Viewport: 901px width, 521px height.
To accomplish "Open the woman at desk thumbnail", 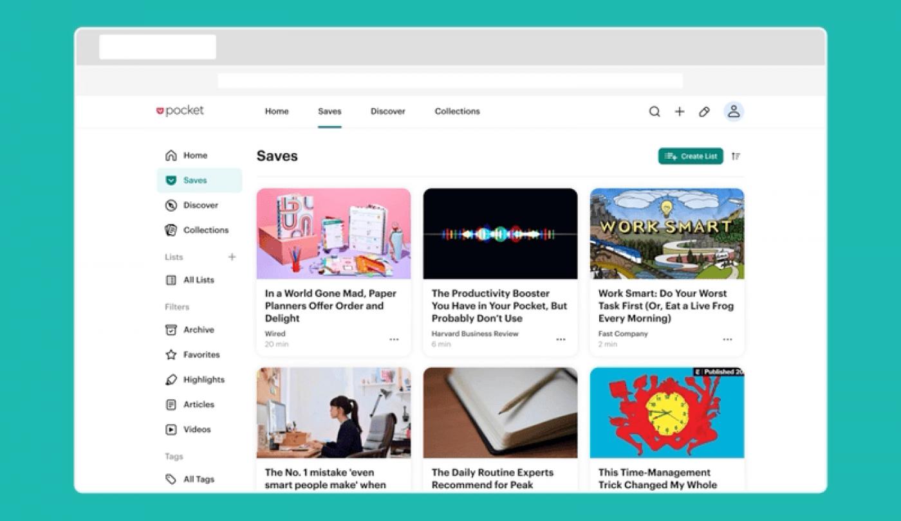I will [333, 412].
